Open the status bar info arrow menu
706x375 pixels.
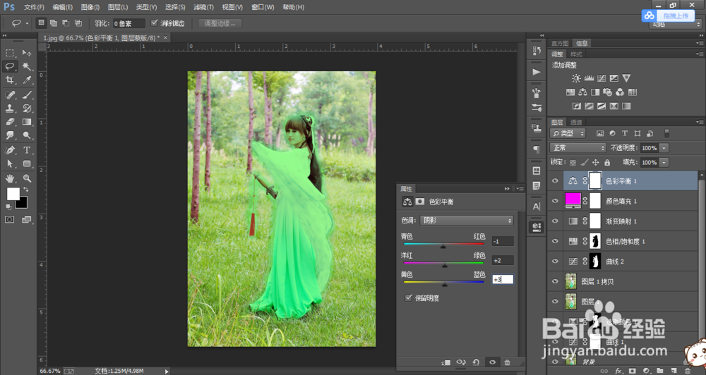point(167,371)
